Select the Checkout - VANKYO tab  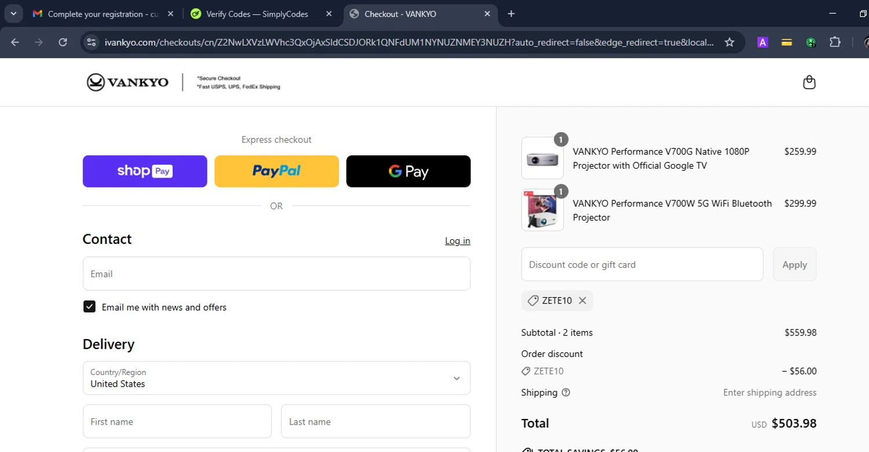tap(421, 14)
